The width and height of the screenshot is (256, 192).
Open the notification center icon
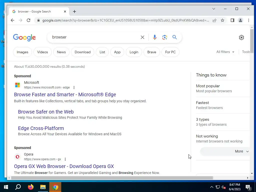point(248,187)
